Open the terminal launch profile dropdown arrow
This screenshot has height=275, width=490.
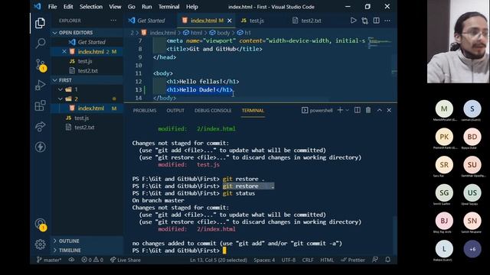click(347, 110)
